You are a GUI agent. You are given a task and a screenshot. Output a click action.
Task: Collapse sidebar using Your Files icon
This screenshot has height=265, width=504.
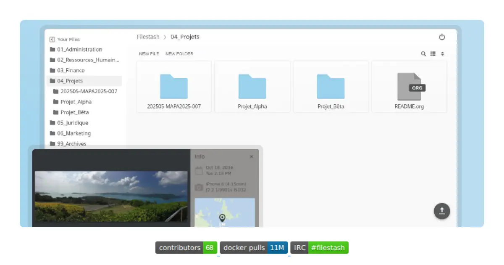52,39
